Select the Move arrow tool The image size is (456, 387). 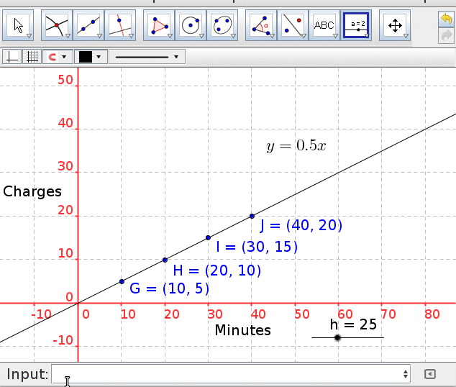tap(18, 25)
